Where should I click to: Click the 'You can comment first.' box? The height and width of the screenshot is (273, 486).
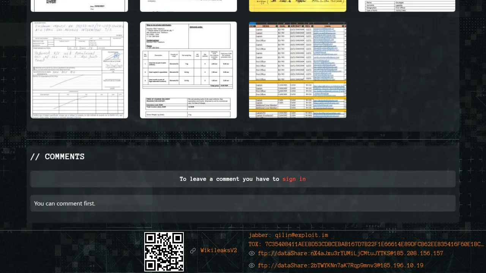tap(243, 203)
